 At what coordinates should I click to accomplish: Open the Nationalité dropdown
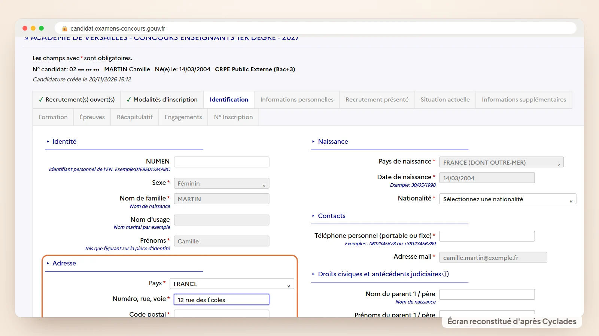[x=508, y=199]
